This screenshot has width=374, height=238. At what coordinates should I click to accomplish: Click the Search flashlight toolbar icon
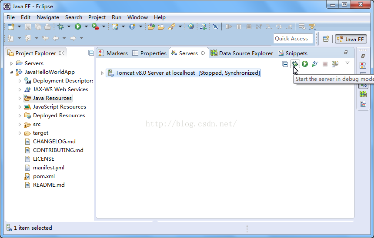coord(172,26)
